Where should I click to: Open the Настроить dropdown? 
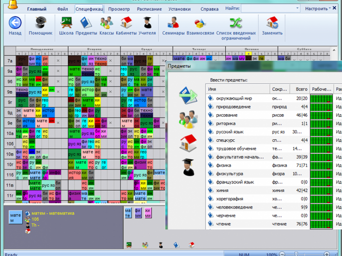click(318, 8)
